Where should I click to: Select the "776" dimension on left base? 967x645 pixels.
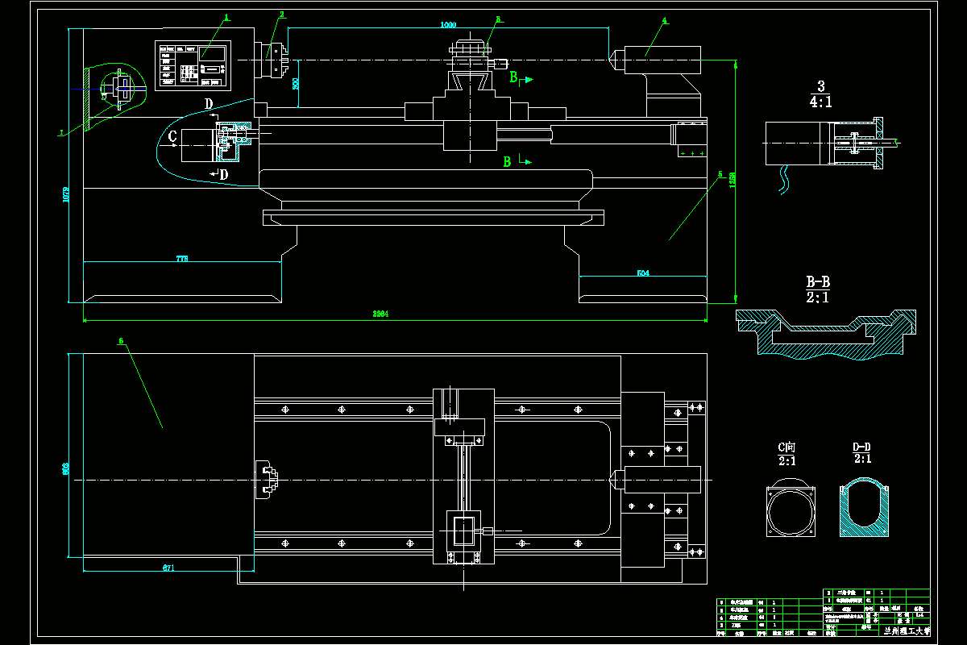point(182,259)
